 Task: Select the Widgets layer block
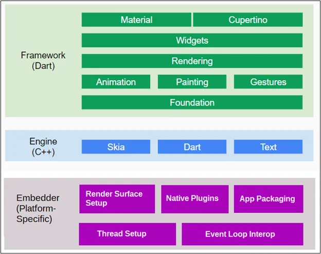[192, 40]
